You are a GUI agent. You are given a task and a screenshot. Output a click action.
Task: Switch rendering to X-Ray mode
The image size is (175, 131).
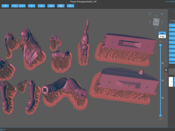click(162, 36)
